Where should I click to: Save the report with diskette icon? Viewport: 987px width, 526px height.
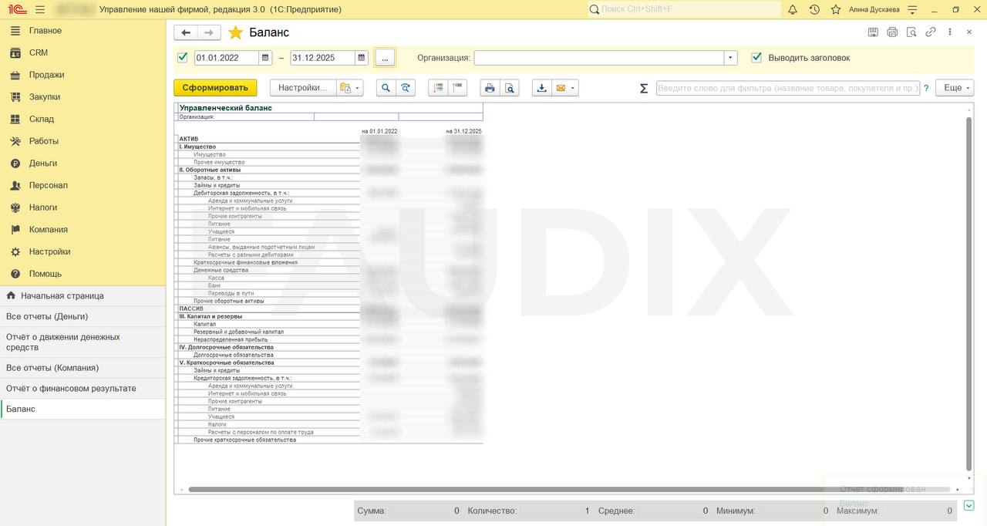(x=873, y=32)
